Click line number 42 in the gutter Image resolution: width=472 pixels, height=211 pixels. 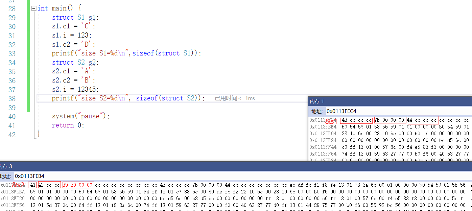click(x=12, y=134)
